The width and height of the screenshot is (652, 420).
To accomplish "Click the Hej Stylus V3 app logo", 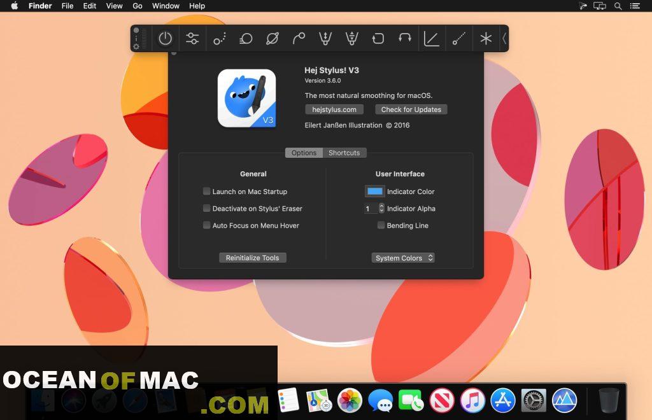I will click(246, 98).
